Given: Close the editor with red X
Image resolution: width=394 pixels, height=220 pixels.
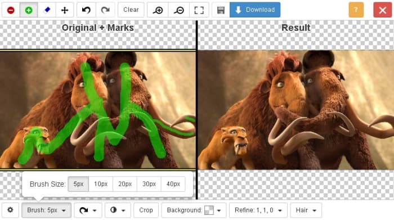Looking at the screenshot, I should coord(382,10).
